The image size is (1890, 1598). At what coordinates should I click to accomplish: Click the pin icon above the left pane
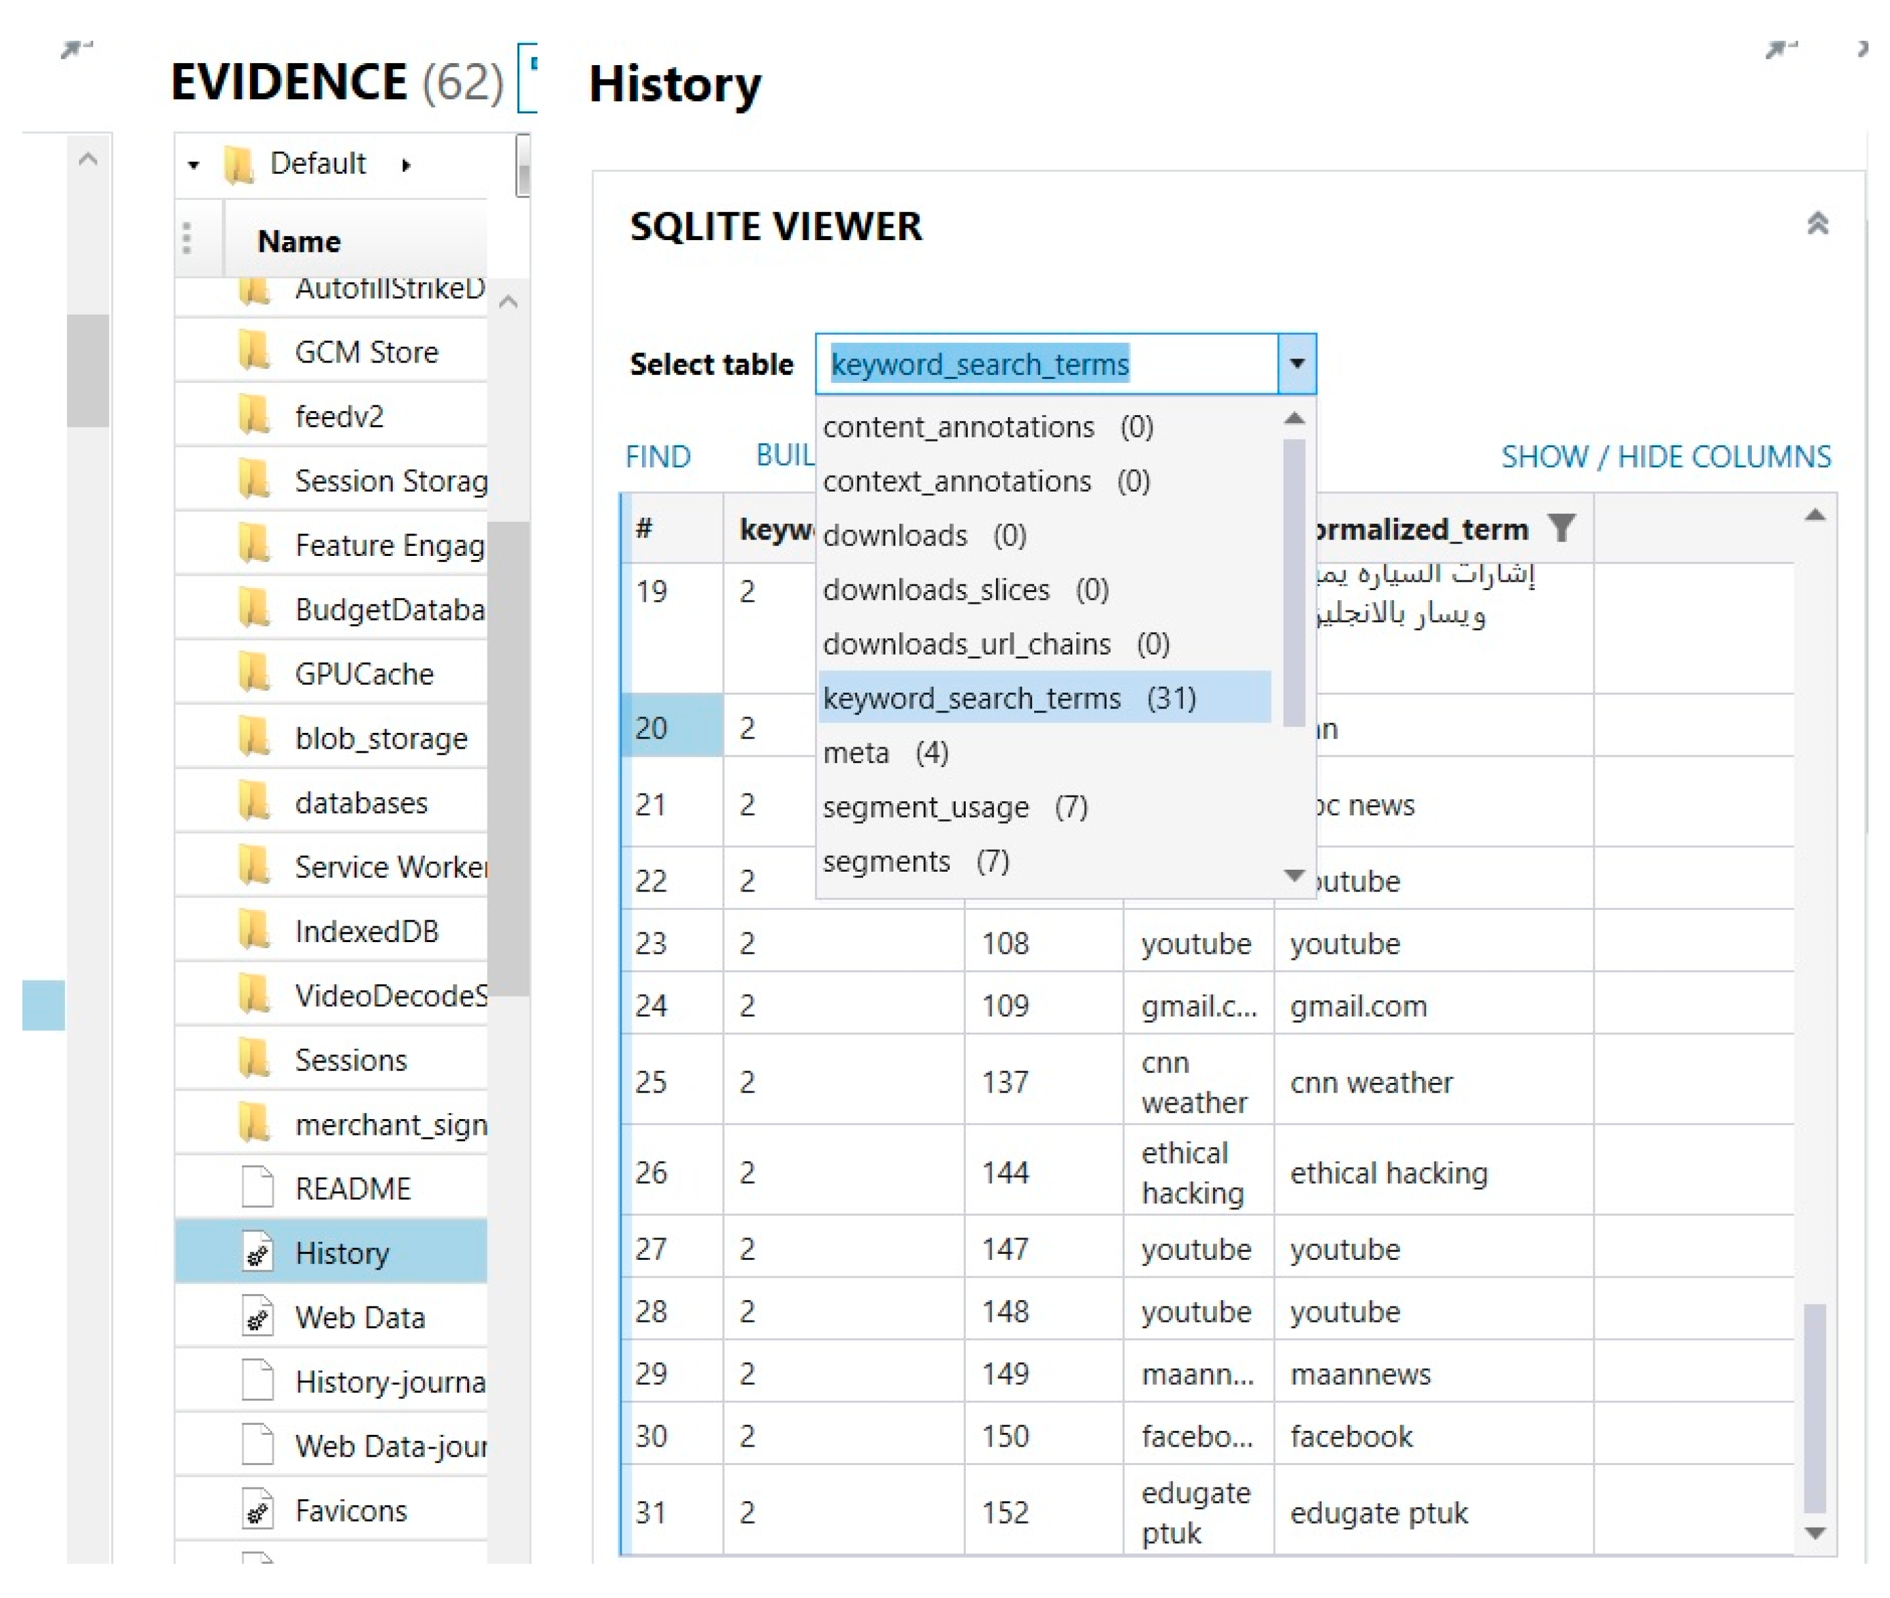click(x=75, y=49)
